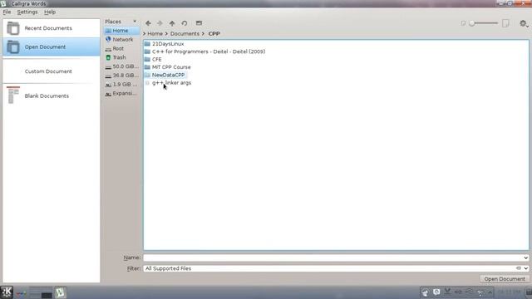Expand the arrow after Home breadcrumb

pos(166,33)
